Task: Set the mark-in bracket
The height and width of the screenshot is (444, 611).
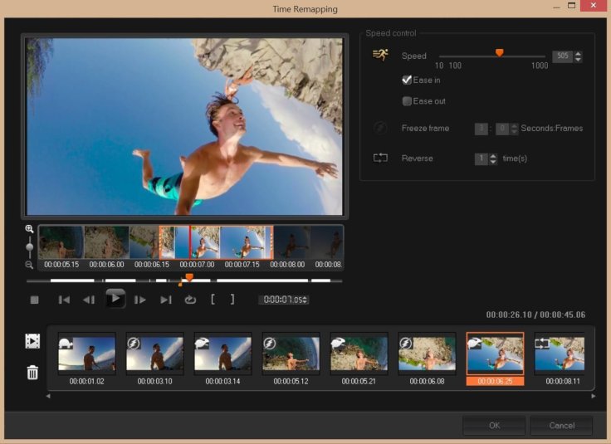Action: 213,300
